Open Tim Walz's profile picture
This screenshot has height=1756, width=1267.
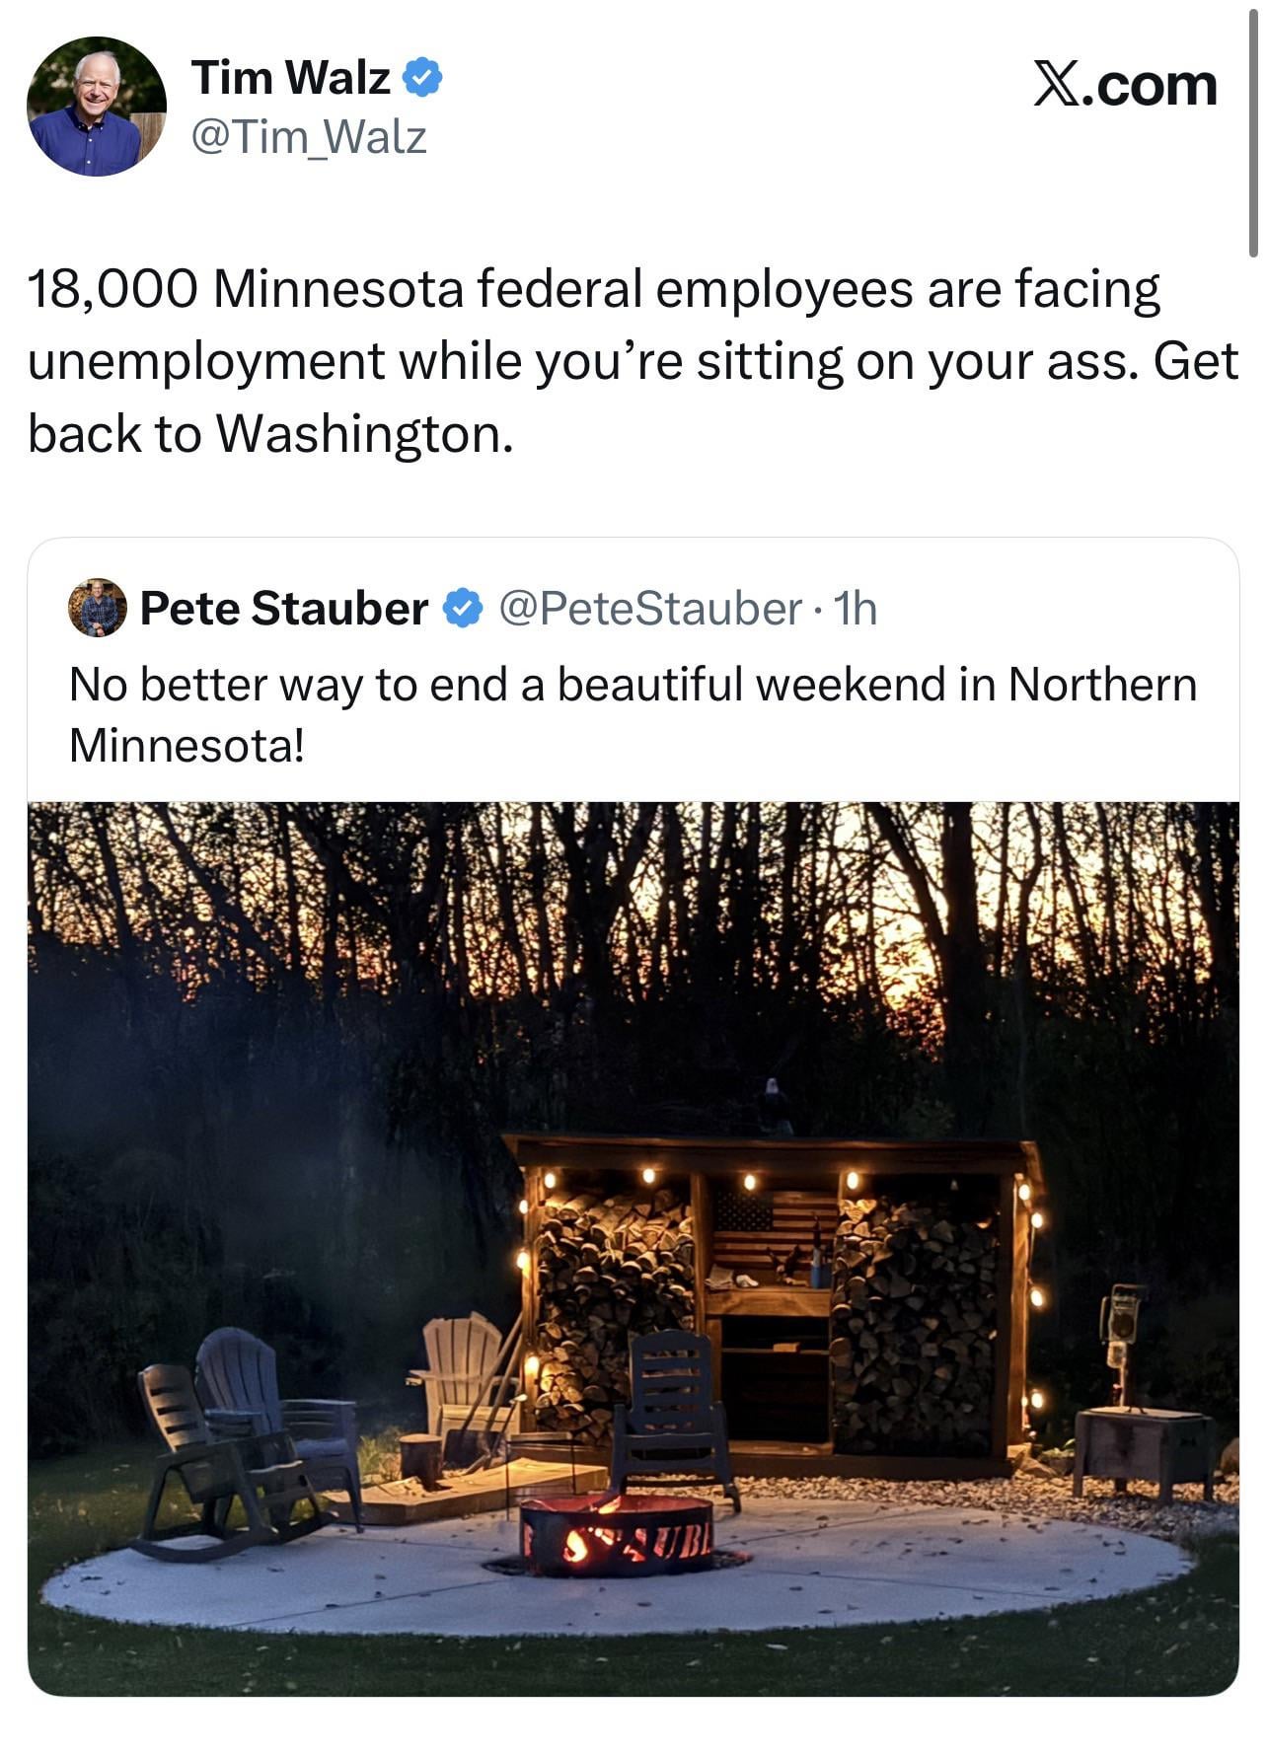[x=96, y=107]
